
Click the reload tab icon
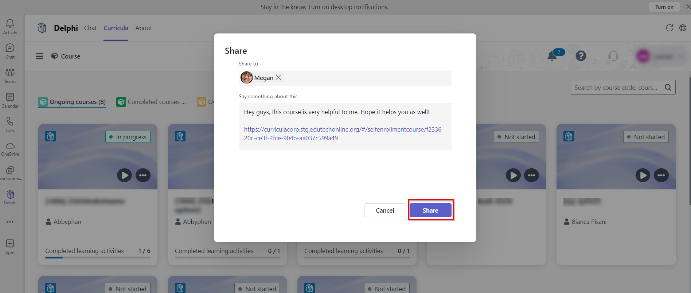669,28
